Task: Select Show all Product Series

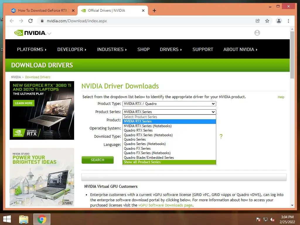Action: coord(169,162)
